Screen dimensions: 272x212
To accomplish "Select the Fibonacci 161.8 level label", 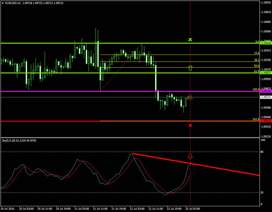I will pyautogui.click(x=256, y=119).
